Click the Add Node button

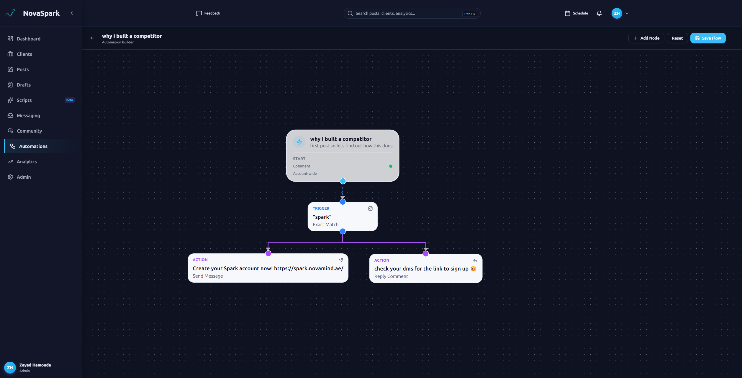646,38
